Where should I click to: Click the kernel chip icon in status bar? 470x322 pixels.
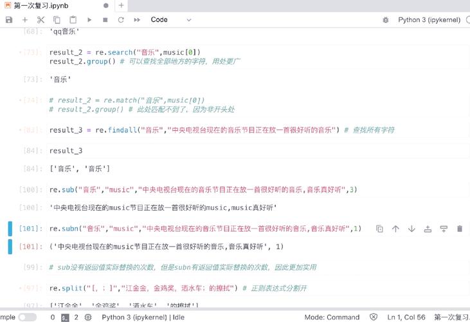pyautogui.click(x=88, y=317)
